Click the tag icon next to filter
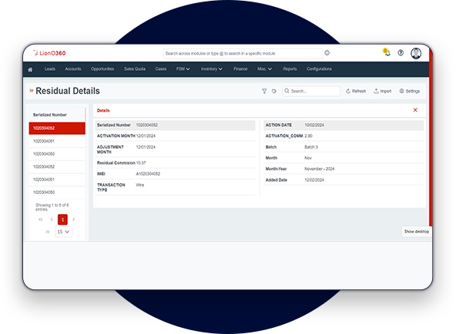Screen dimensions: 456x334 (x=274, y=92)
